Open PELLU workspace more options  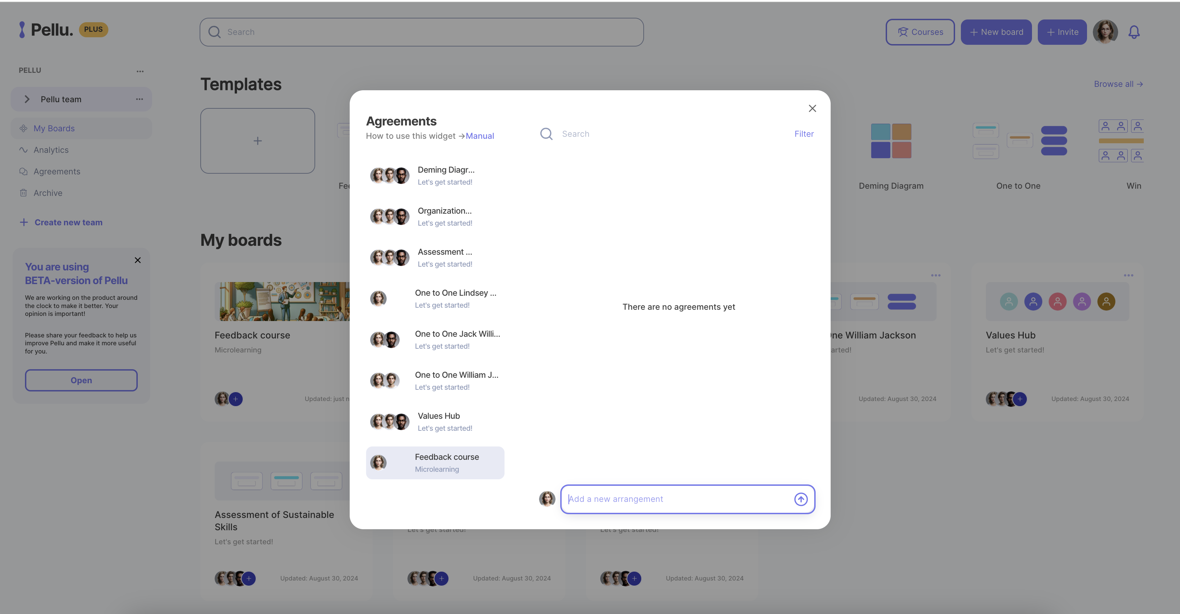pos(140,71)
